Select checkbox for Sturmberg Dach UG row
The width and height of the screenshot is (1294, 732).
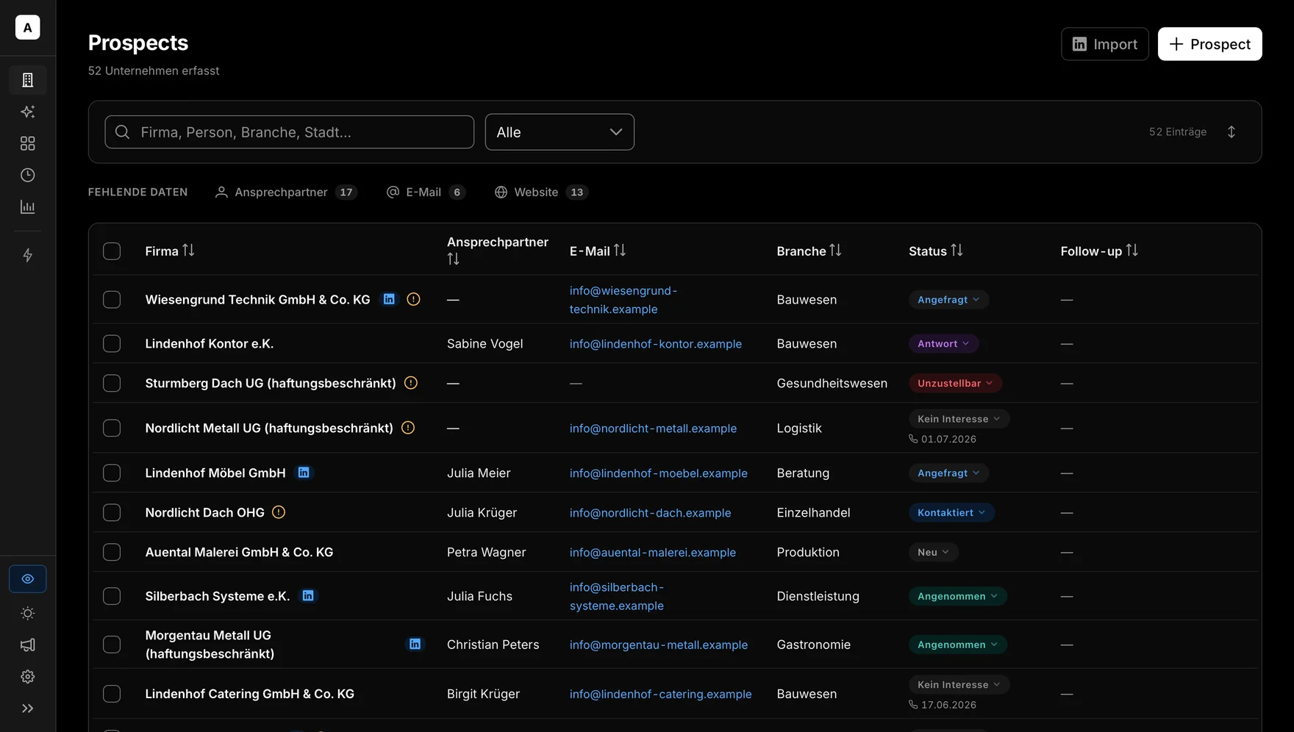(x=112, y=383)
